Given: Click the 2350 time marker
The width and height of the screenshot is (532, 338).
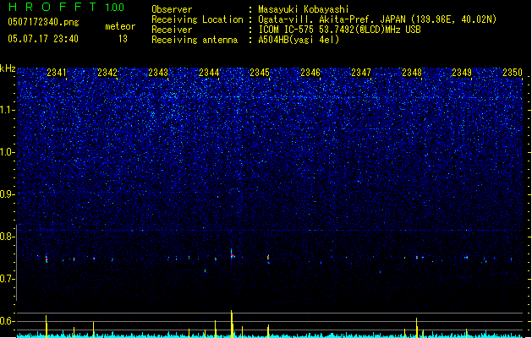Looking at the screenshot, I should (513, 73).
